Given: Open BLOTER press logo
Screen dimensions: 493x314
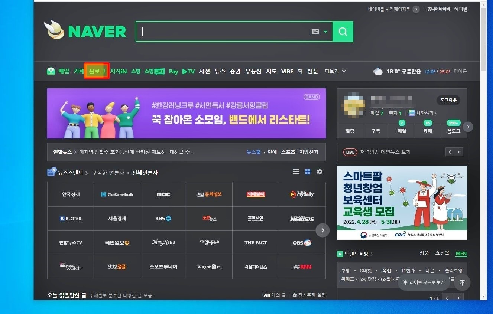Looking at the screenshot, I should click(x=71, y=219).
